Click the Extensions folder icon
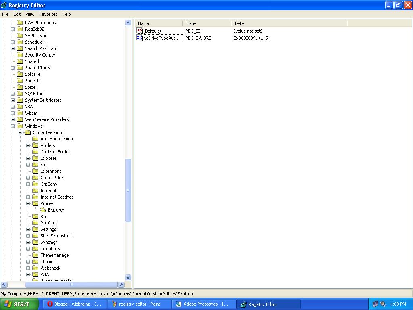 click(x=35, y=171)
